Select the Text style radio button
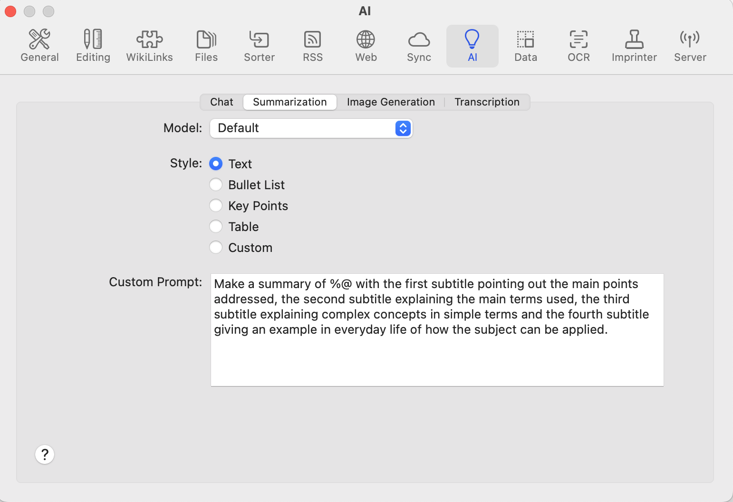 point(216,164)
